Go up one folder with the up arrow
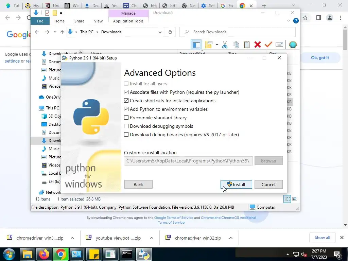The image size is (348, 261). click(62, 32)
